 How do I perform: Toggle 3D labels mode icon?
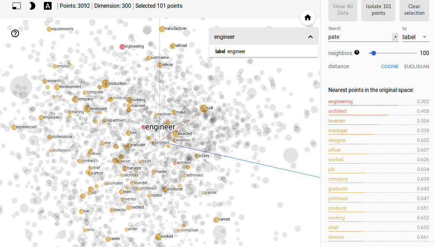click(x=48, y=6)
